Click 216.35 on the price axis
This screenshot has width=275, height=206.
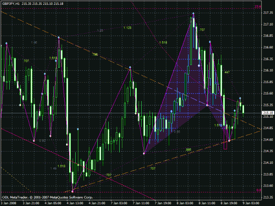268,59
